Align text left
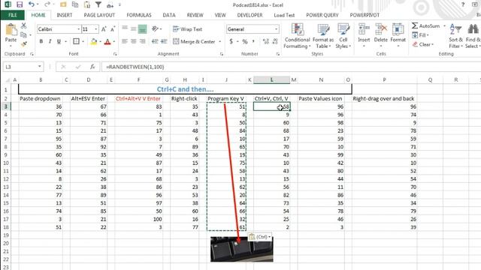 pyautogui.click(x=125, y=41)
